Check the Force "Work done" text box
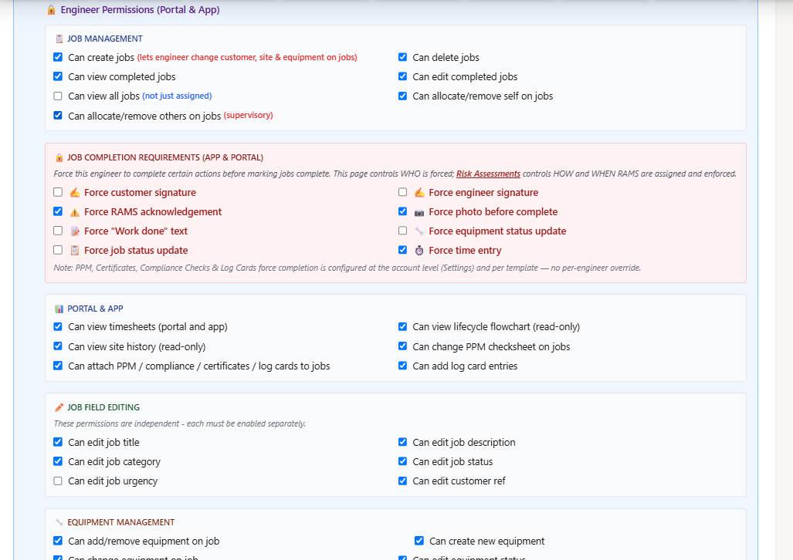This screenshot has width=793, height=560. tap(58, 231)
